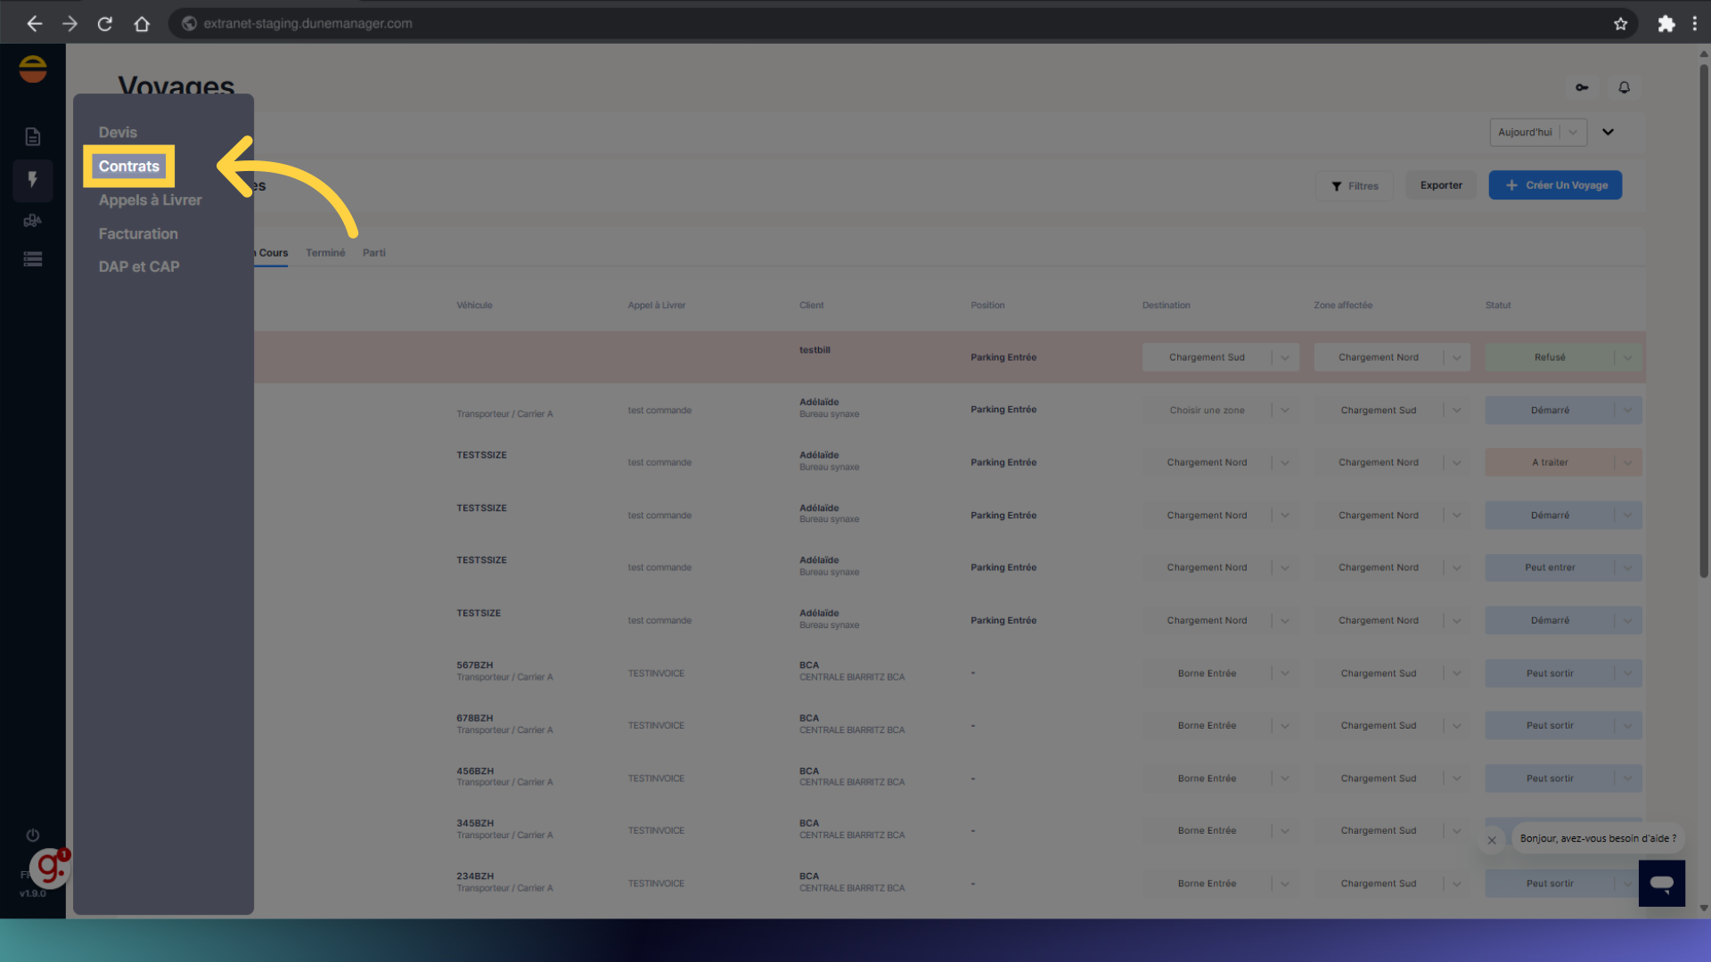Select Contrats in the submenu
Screen dimensions: 1711x962
129,167
